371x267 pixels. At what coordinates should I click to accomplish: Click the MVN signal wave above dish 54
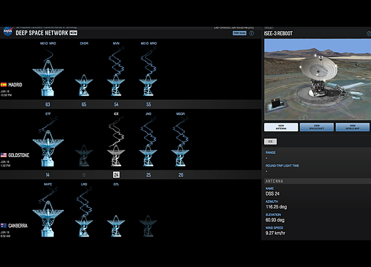click(116, 61)
